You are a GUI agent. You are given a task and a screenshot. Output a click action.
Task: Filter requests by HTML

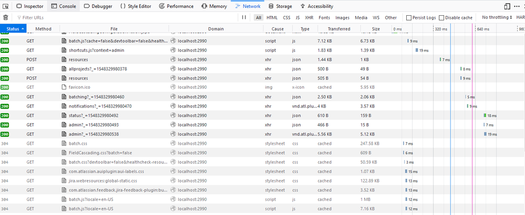pos(272,18)
